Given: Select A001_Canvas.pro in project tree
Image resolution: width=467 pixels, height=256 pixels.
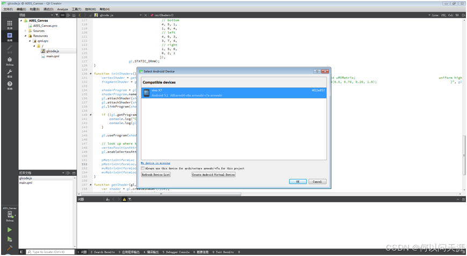Looking at the screenshot, I should [45, 26].
